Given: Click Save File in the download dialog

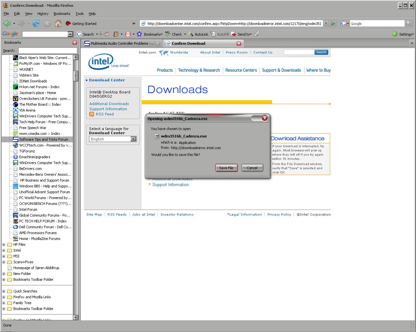Looking at the screenshot, I should tap(226, 168).
